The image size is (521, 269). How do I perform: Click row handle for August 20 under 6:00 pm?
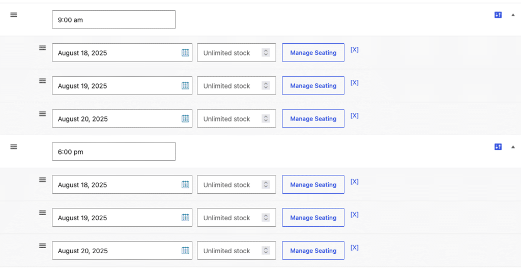(43, 246)
